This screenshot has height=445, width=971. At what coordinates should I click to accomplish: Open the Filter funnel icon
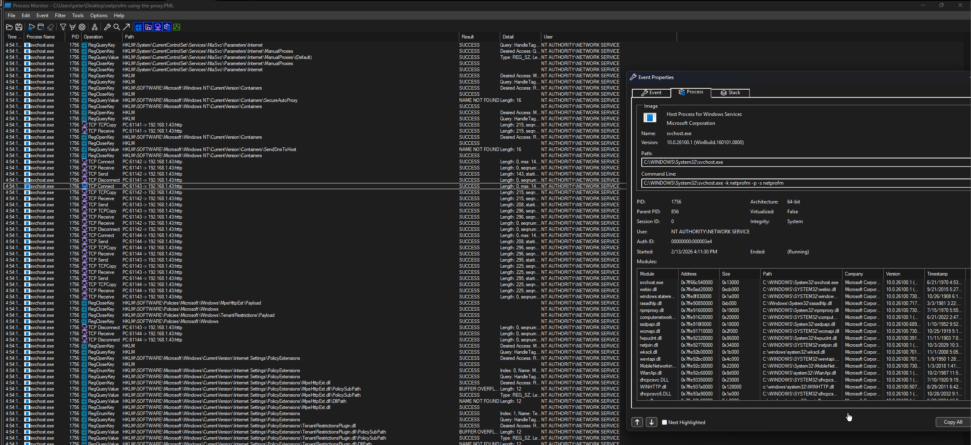(63, 27)
